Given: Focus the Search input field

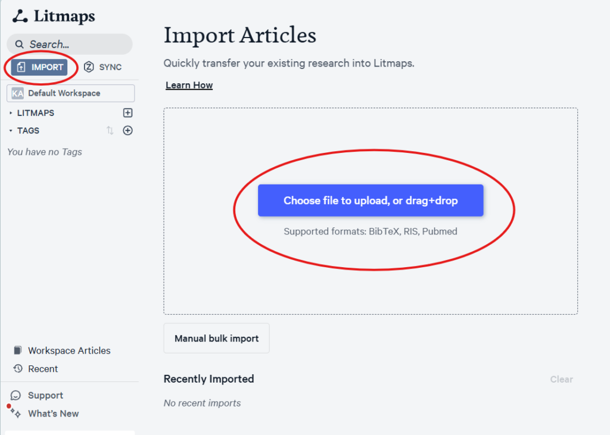Looking at the screenshot, I should click(70, 44).
